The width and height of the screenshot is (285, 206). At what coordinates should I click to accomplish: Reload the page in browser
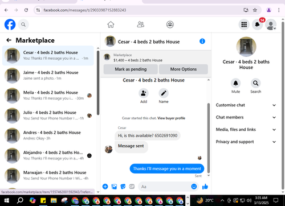[x=26, y=10]
